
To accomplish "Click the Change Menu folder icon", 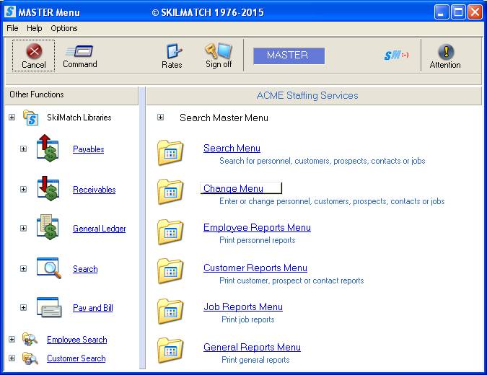I will coord(170,192).
